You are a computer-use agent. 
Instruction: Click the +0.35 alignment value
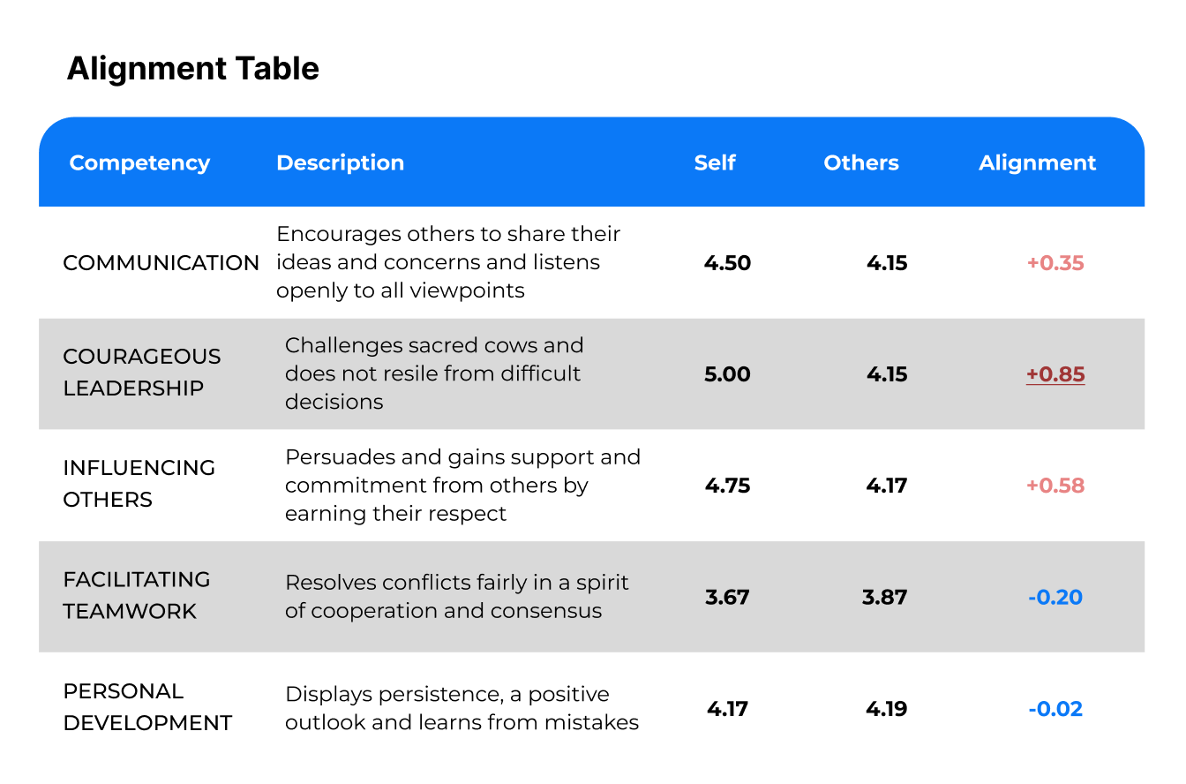(1055, 263)
